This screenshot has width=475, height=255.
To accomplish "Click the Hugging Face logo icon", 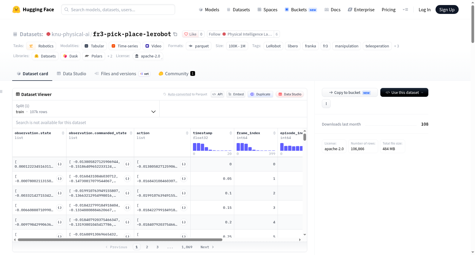I will coord(16,9).
